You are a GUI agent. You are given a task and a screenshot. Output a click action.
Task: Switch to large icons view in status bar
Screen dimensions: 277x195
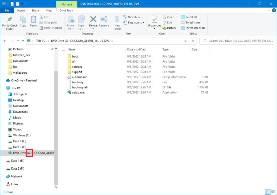click(x=273, y=192)
